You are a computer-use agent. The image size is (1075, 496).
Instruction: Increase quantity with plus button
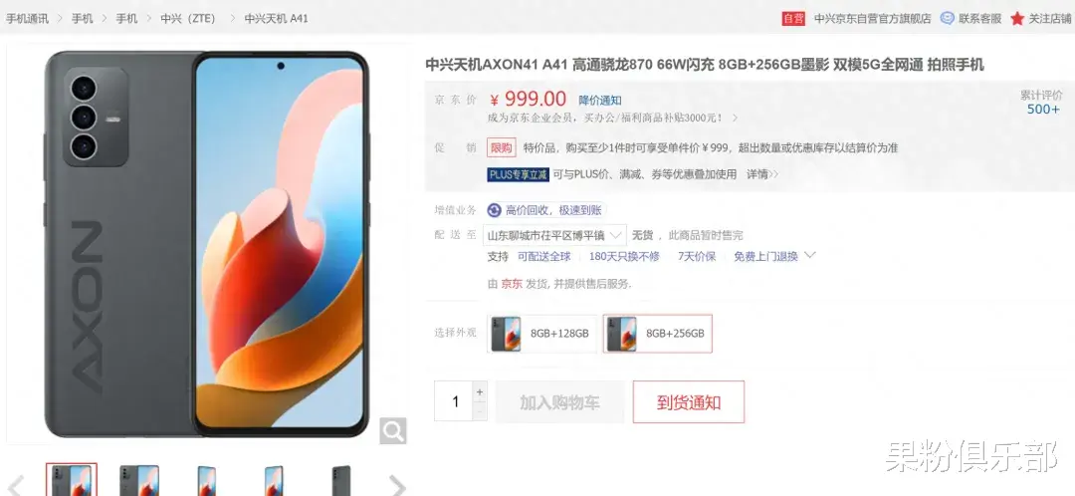click(479, 391)
